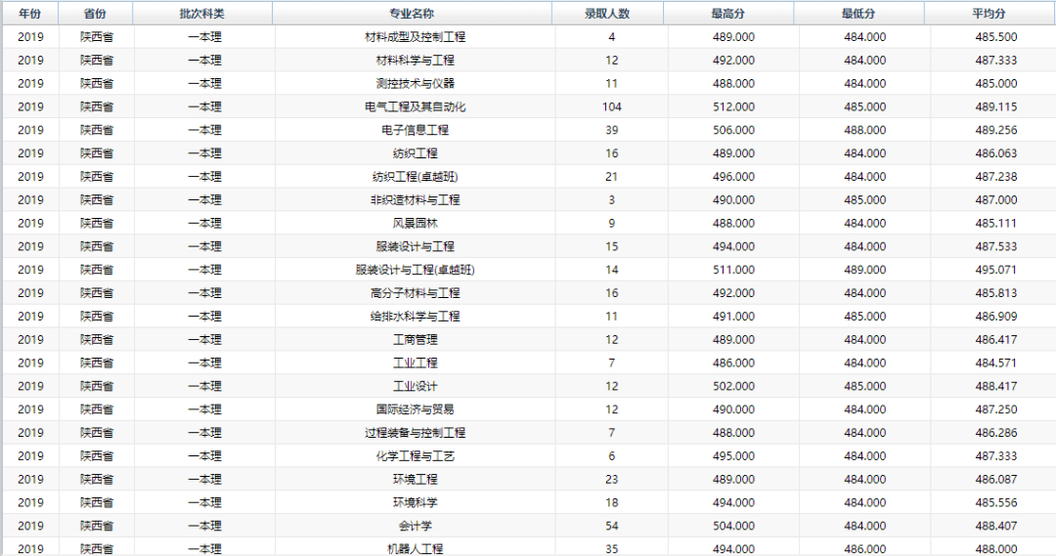
Task: Click the 非织造材料与工程 cell
Action: coord(415,200)
